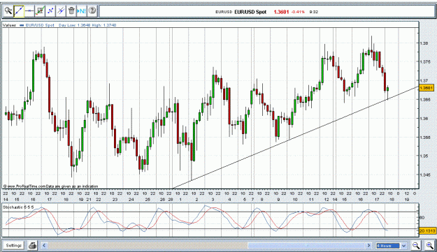Image resolution: width=437 pixels, height=252 pixels.
Task: Click the blue N! toolbar icon
Action: point(82,11)
